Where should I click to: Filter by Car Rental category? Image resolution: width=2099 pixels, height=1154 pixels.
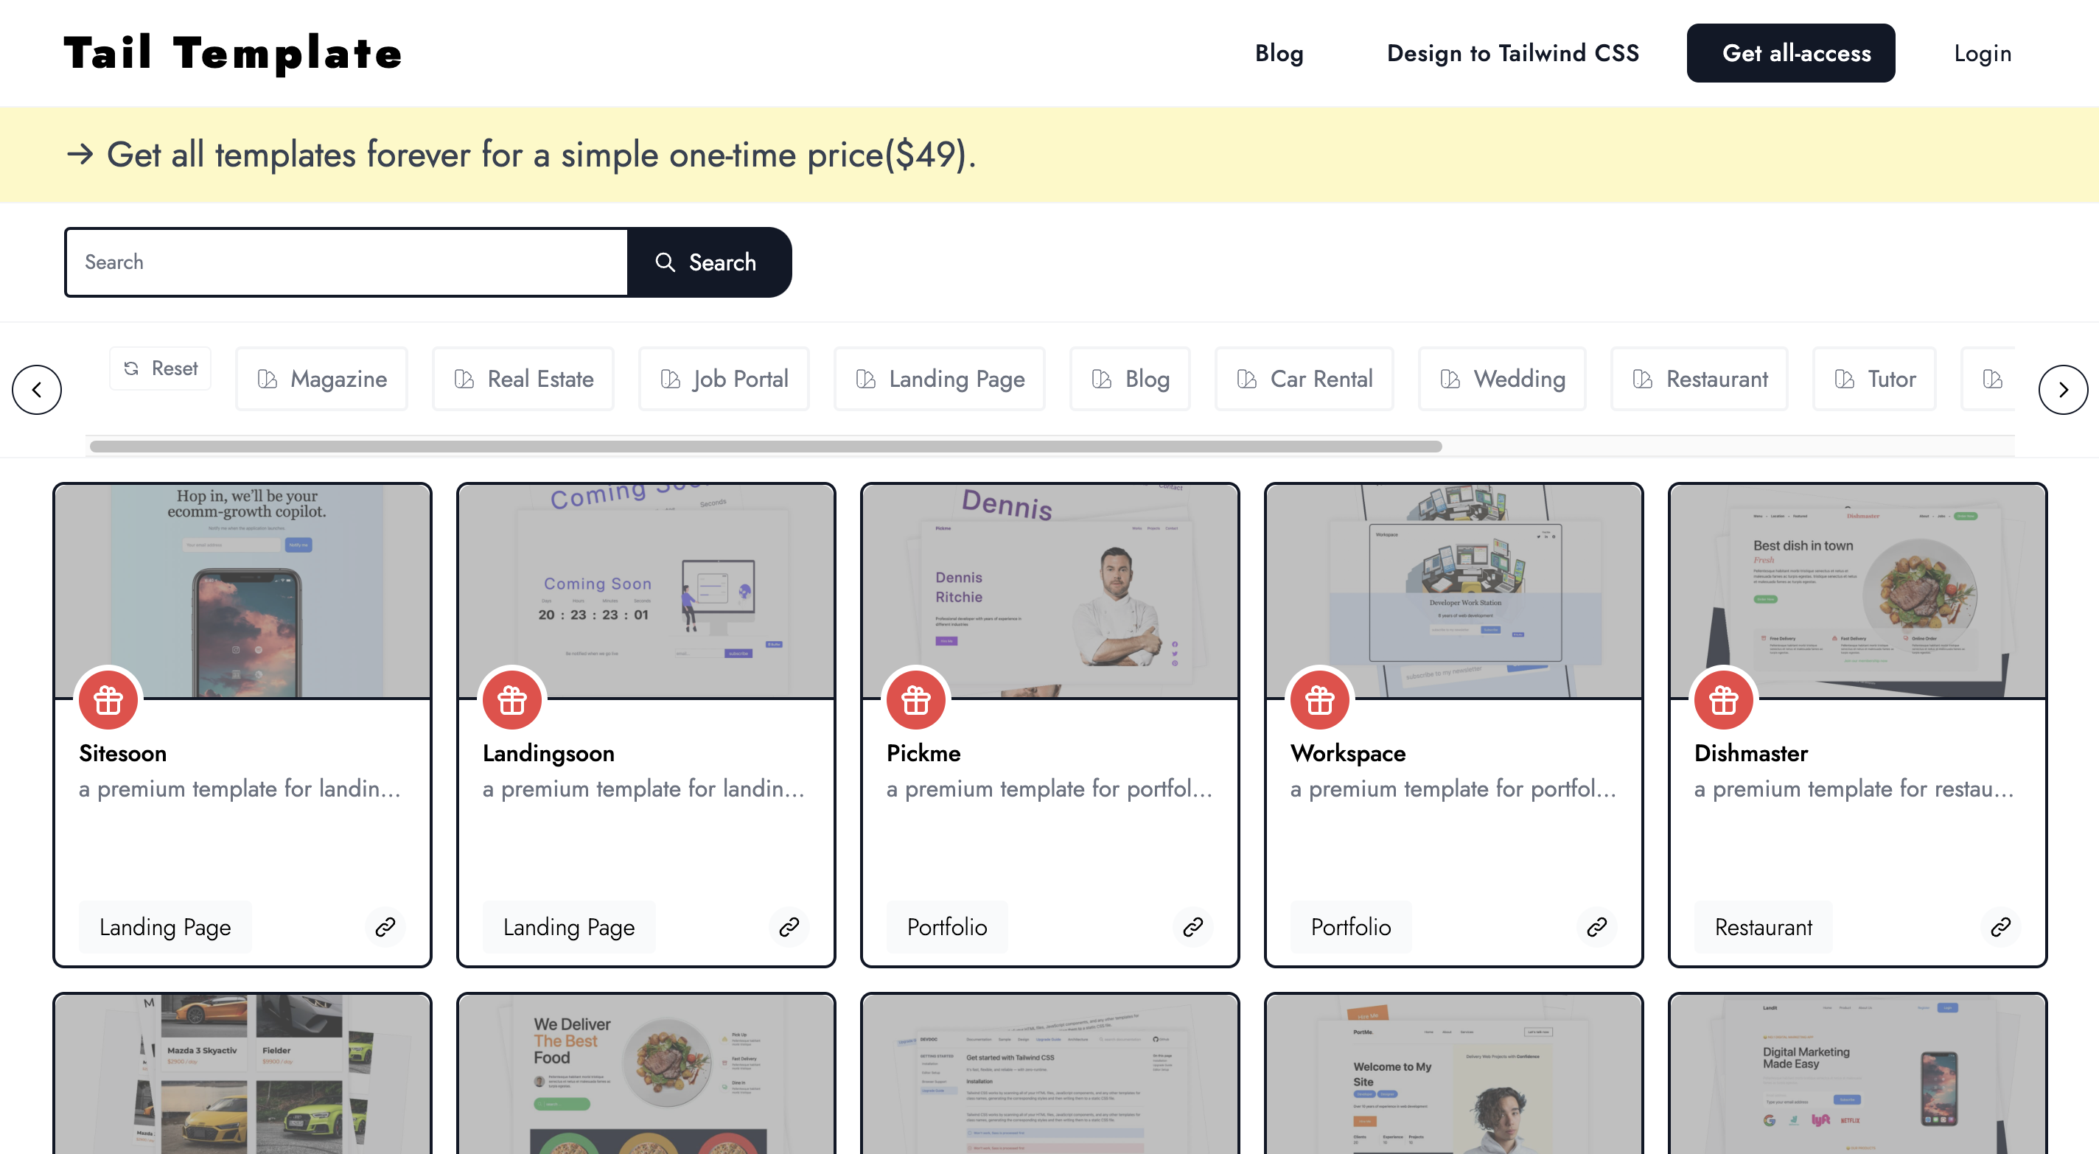click(x=1304, y=379)
